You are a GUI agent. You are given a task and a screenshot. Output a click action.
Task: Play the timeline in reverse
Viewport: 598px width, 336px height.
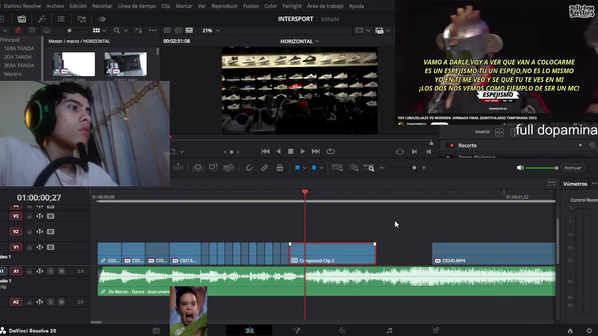pos(279,151)
